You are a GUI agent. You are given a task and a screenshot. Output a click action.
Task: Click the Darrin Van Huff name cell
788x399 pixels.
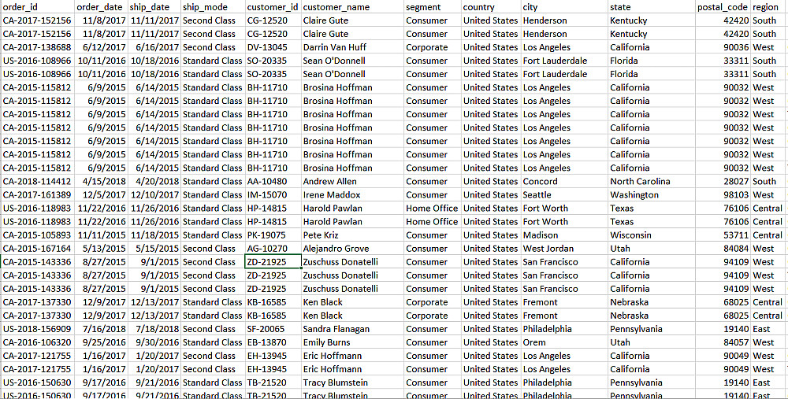tap(352, 47)
